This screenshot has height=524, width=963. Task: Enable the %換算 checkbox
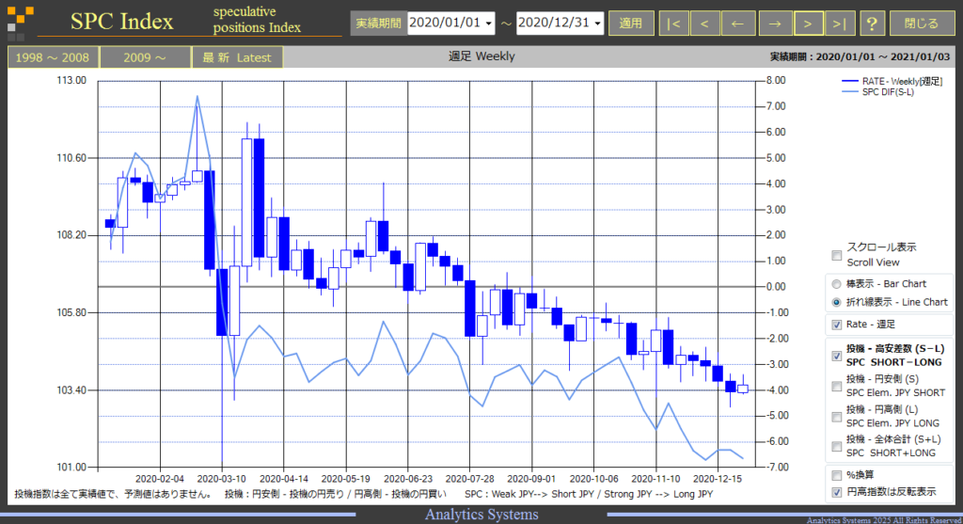pyautogui.click(x=836, y=475)
